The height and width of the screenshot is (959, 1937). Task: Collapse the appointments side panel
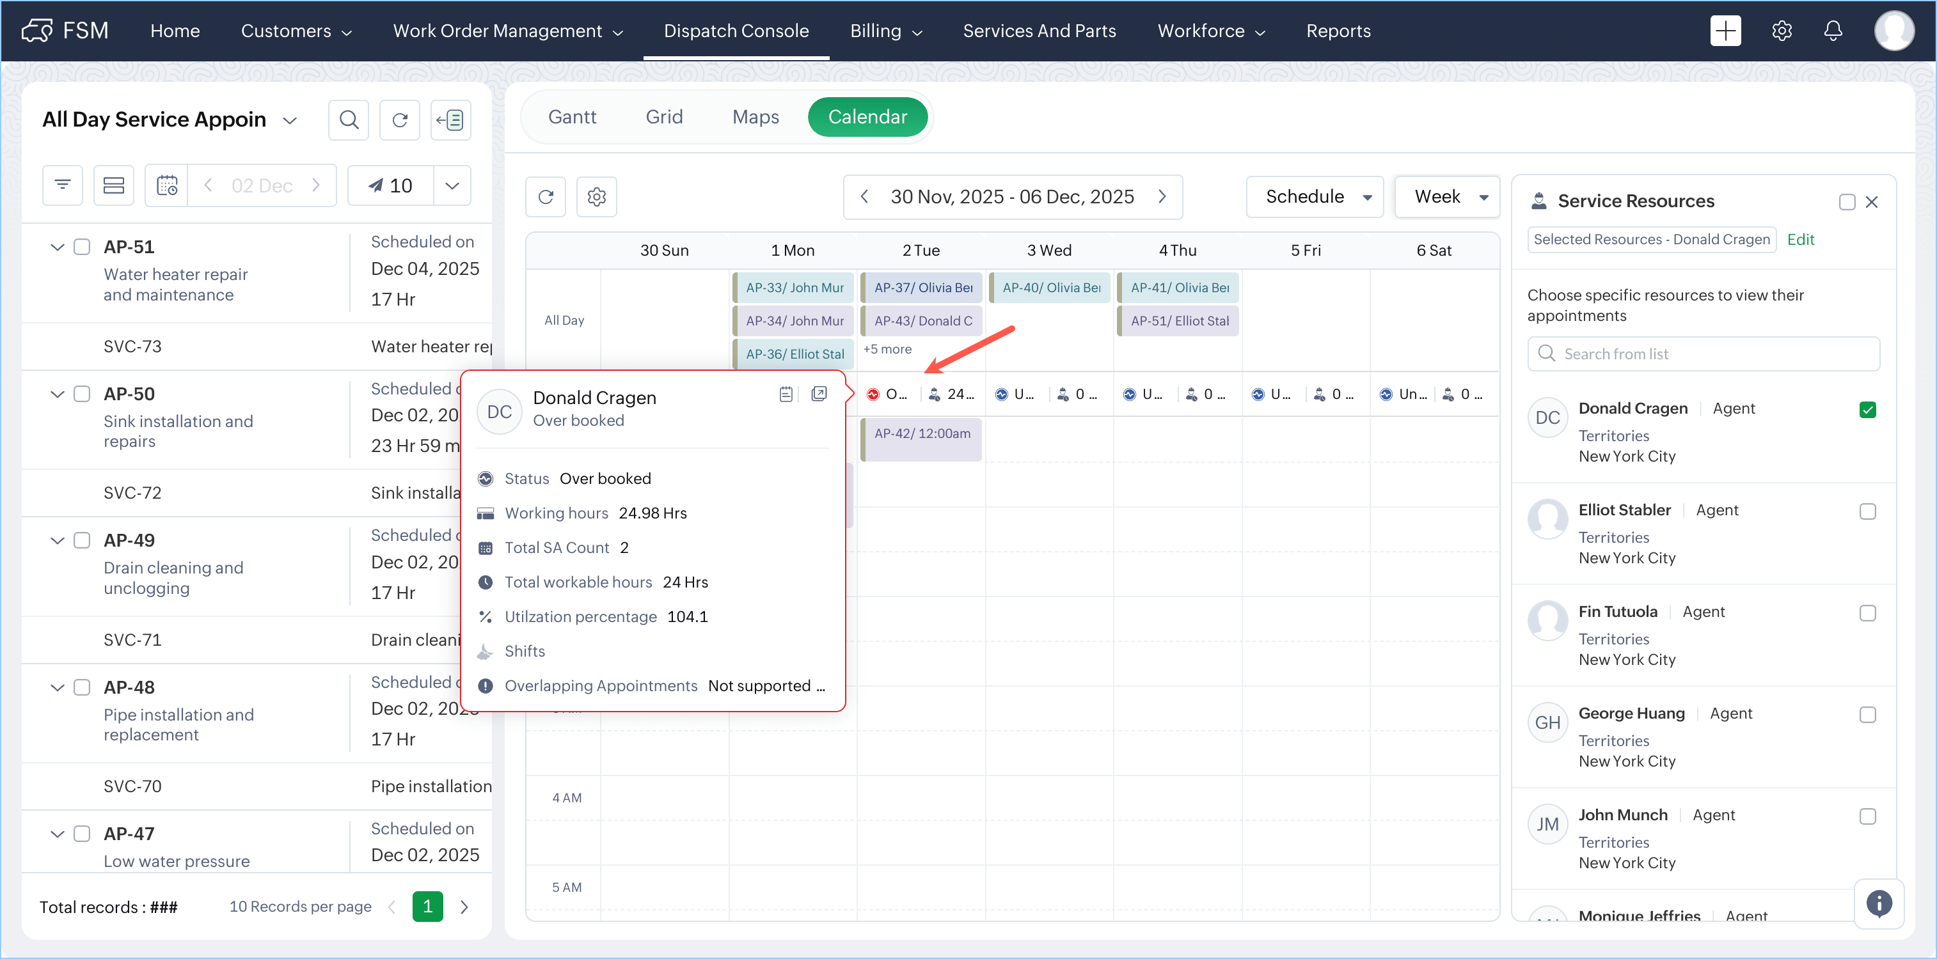[450, 120]
